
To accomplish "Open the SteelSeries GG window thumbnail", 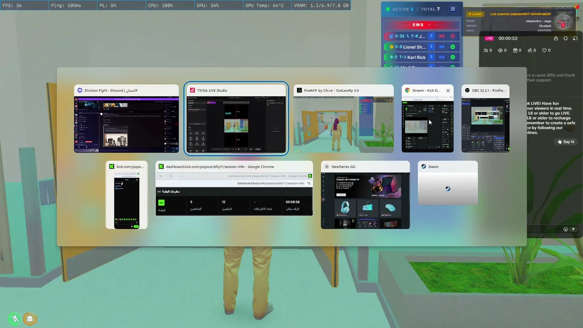I will pyautogui.click(x=365, y=195).
